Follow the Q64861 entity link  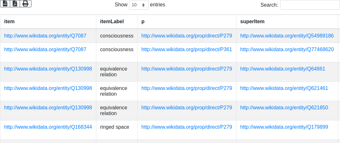282,69
